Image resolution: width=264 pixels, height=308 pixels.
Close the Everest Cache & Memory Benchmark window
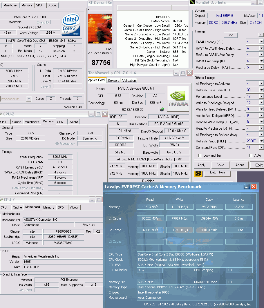(x=254, y=186)
